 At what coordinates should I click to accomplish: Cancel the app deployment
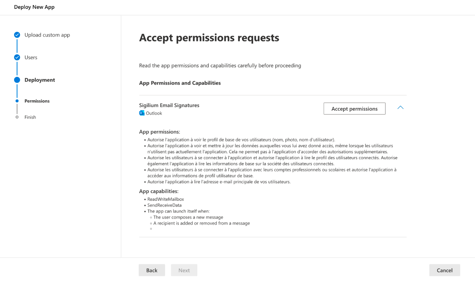click(445, 270)
